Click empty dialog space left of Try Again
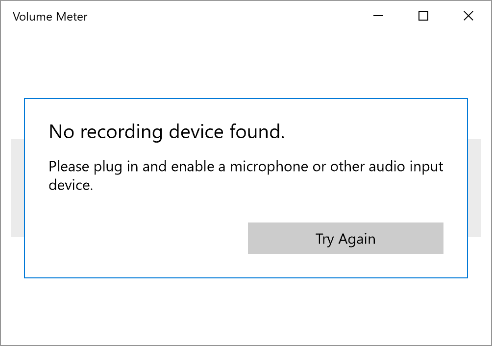 pos(137,239)
